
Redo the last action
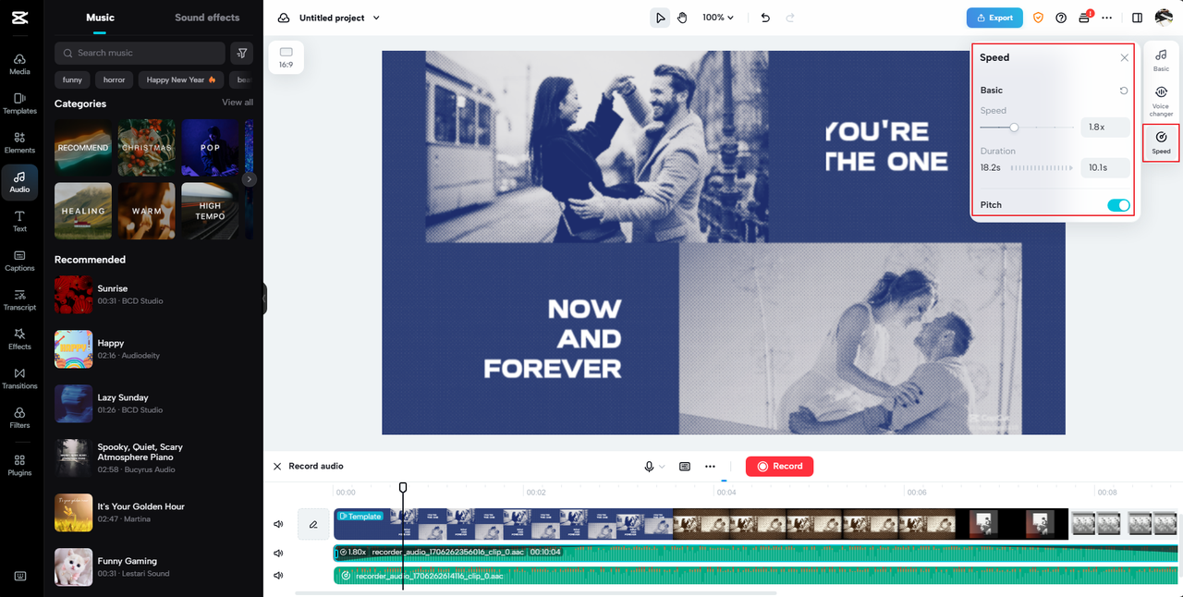(x=790, y=18)
